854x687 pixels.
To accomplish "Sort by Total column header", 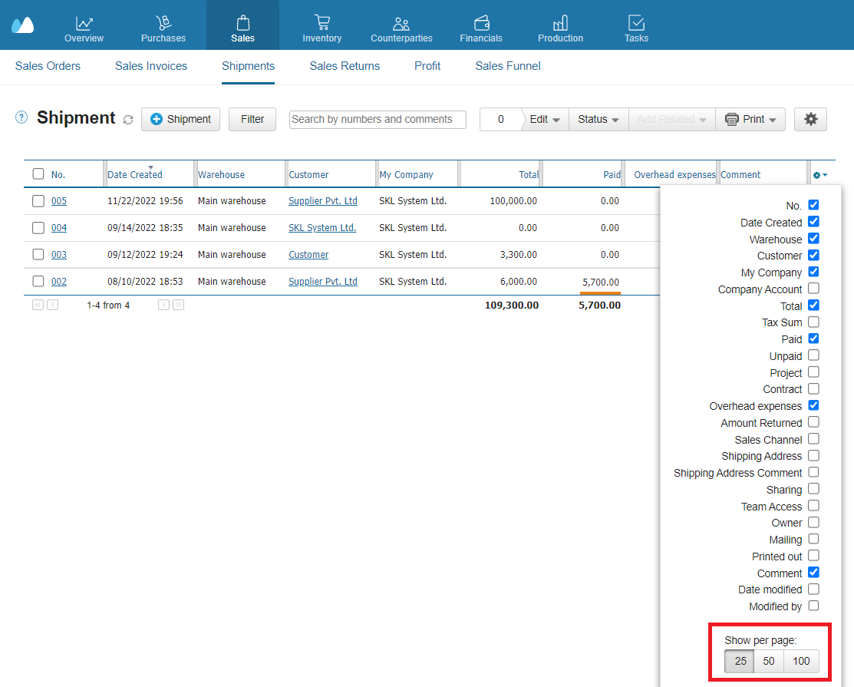I will pos(529,175).
